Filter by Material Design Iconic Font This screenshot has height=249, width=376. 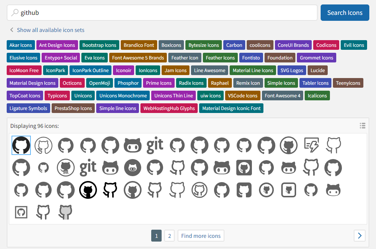[x=231, y=108]
